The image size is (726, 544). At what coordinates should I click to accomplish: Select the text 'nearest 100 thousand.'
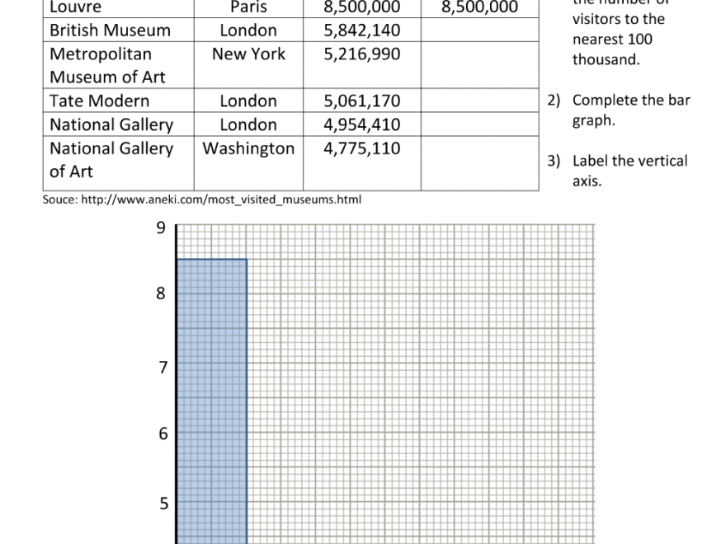click(x=612, y=49)
